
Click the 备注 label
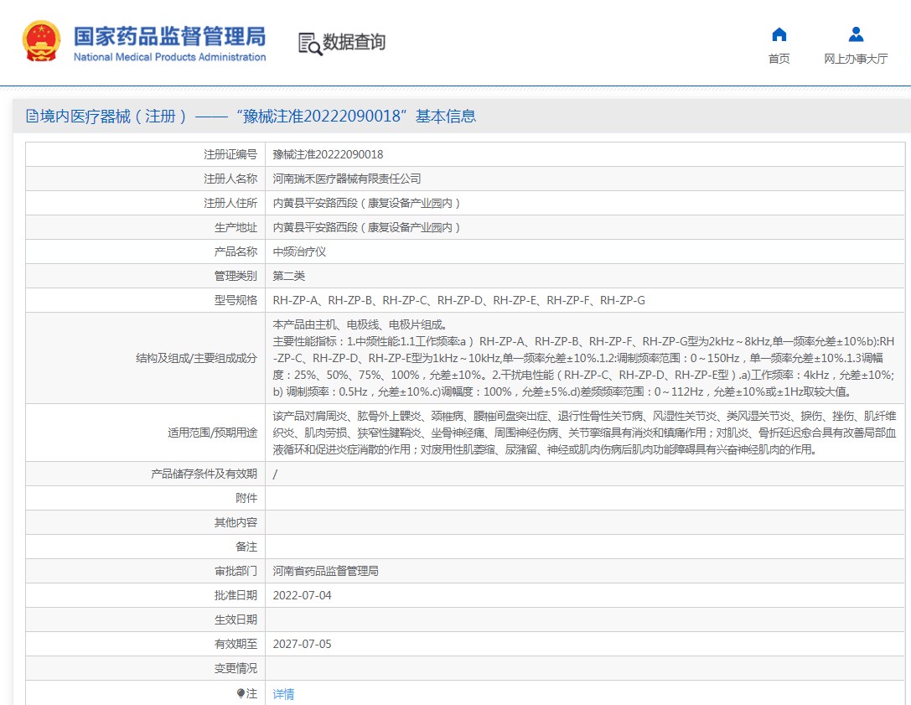click(x=246, y=547)
